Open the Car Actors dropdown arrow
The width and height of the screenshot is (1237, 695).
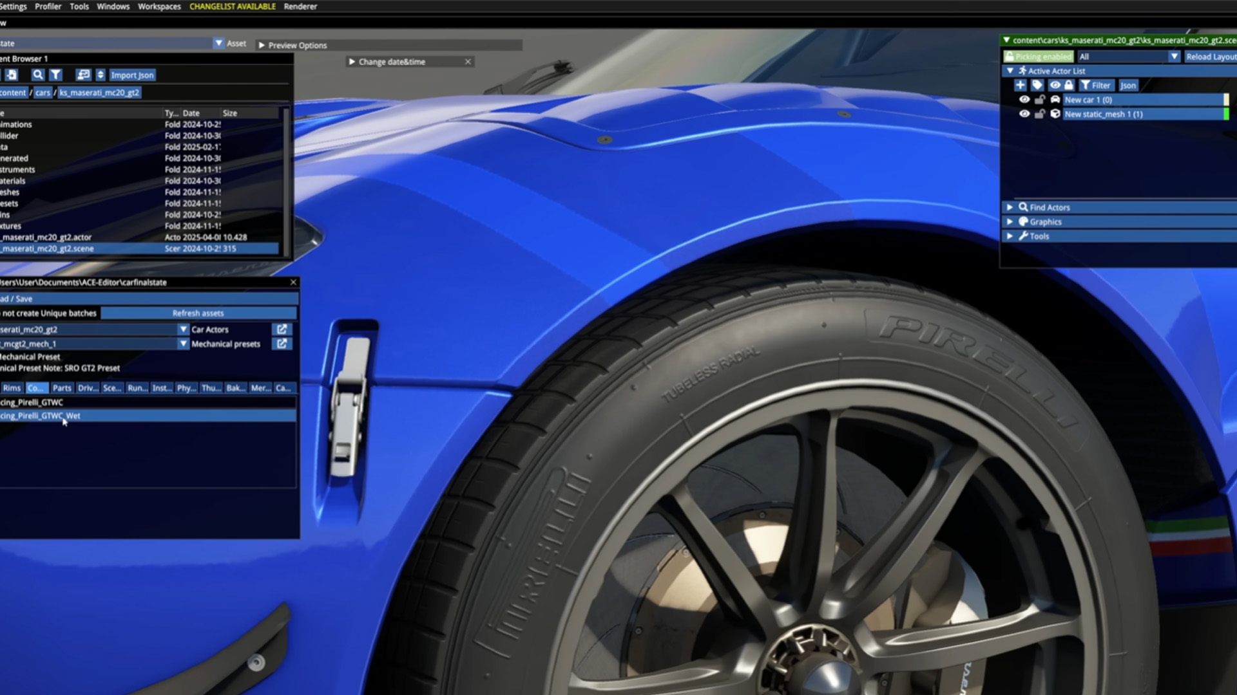[x=183, y=329]
